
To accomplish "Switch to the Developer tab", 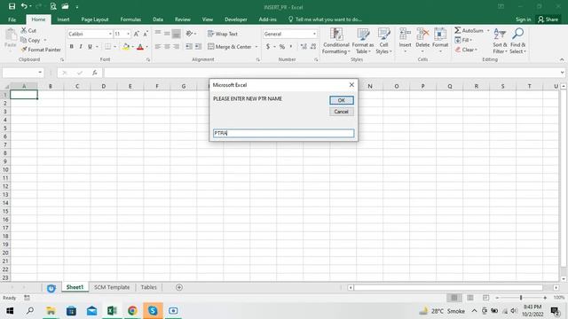I will tap(236, 19).
